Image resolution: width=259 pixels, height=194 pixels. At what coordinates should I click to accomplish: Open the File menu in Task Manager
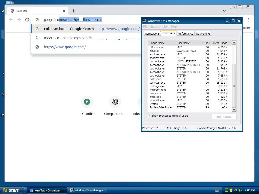[145, 27]
